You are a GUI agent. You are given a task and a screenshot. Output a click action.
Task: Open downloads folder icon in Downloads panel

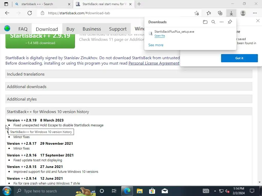205,22
